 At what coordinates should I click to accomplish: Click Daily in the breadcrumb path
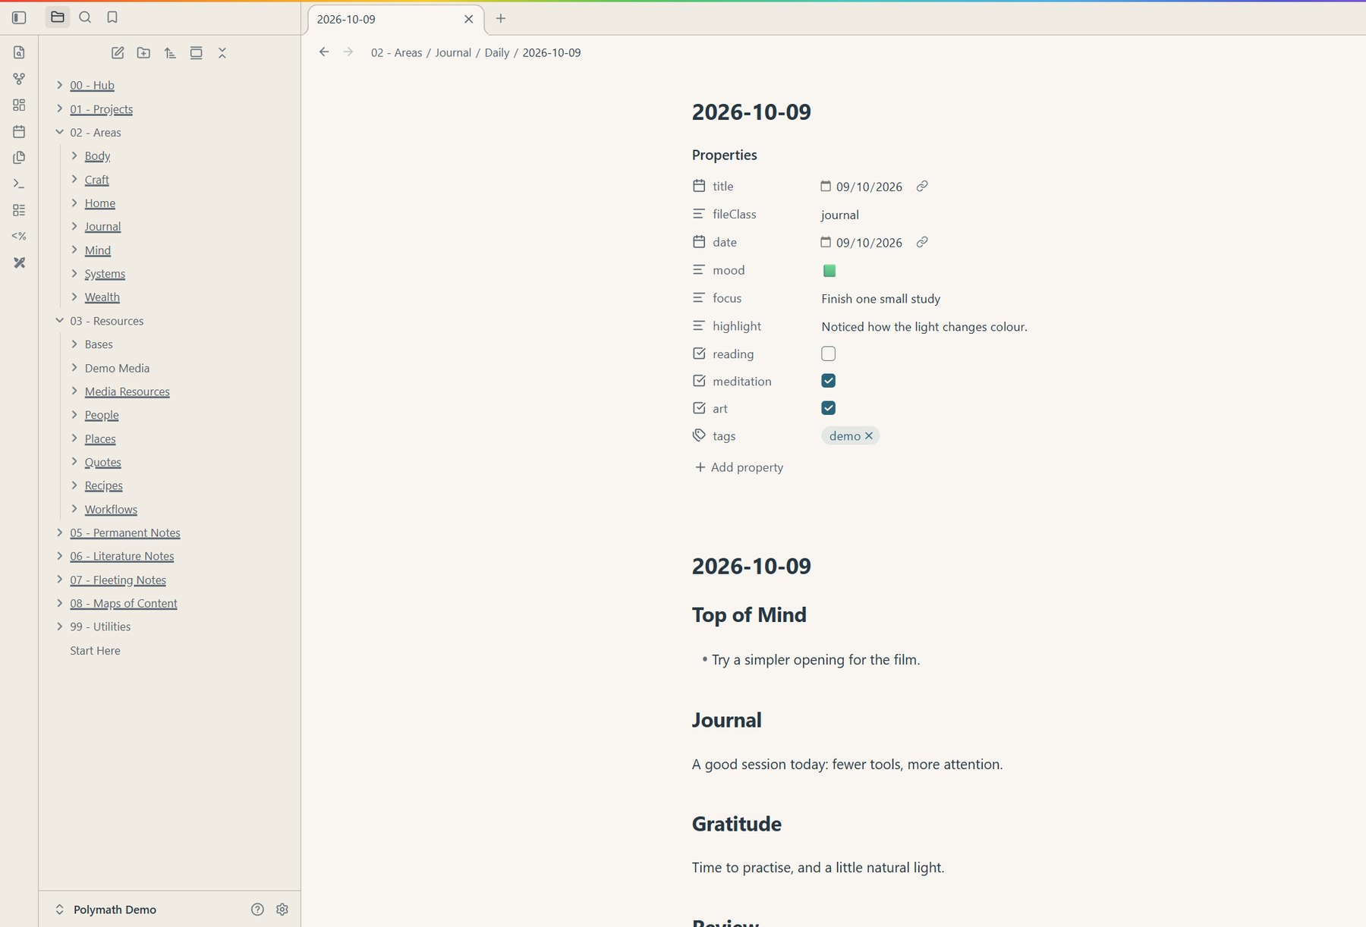[x=497, y=52]
